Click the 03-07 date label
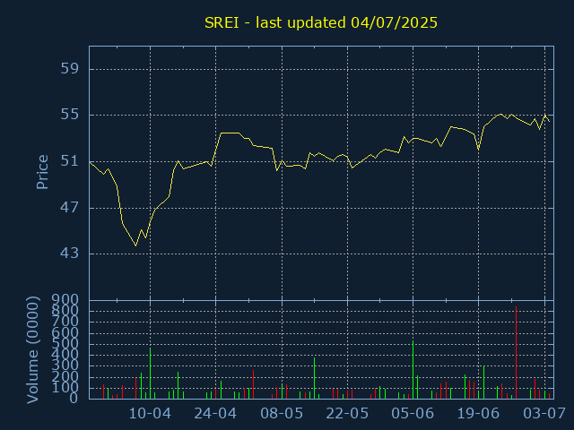574x430 pixels. (x=544, y=414)
